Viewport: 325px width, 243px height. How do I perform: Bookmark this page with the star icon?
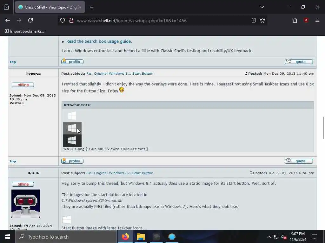pyautogui.click(x=262, y=20)
